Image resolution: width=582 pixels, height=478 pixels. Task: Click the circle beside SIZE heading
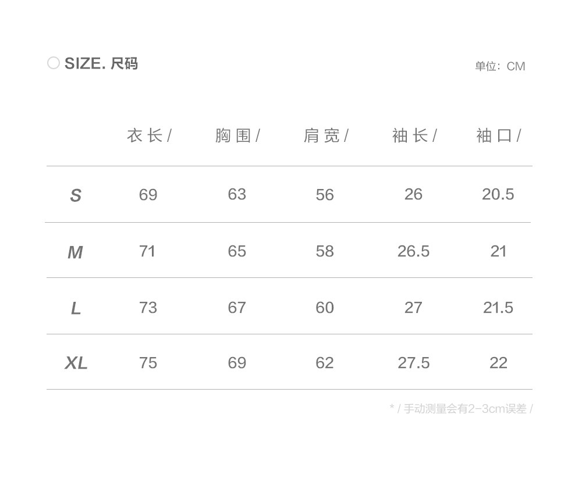[x=54, y=63]
